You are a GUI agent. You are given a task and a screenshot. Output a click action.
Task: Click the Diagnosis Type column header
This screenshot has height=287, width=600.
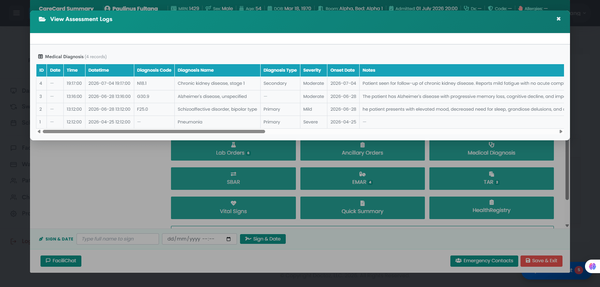(280, 70)
